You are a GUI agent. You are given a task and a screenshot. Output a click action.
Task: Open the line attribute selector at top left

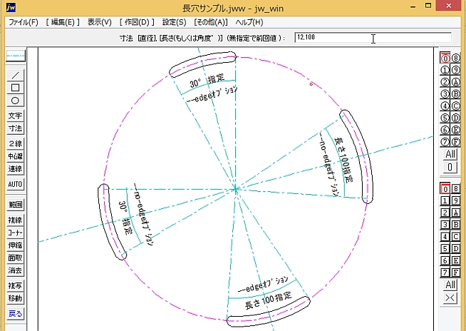point(15,55)
